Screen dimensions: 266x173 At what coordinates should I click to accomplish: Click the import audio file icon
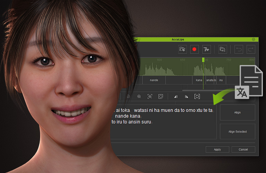pos(183,49)
